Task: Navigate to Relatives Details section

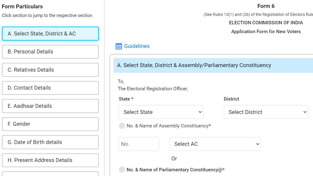Action: tap(50, 70)
